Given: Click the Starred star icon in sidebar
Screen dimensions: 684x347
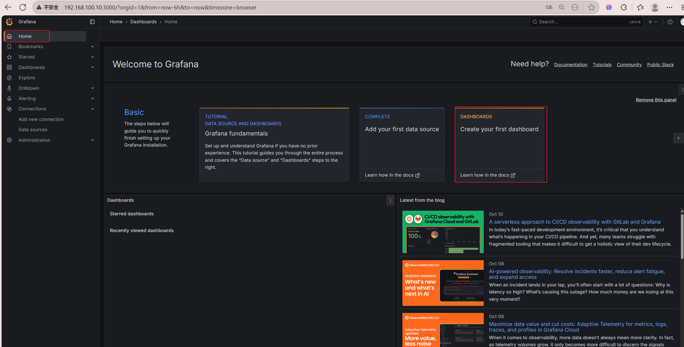Looking at the screenshot, I should coord(9,57).
